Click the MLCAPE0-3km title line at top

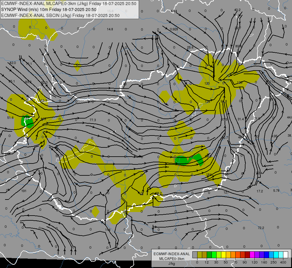coord(69,4)
